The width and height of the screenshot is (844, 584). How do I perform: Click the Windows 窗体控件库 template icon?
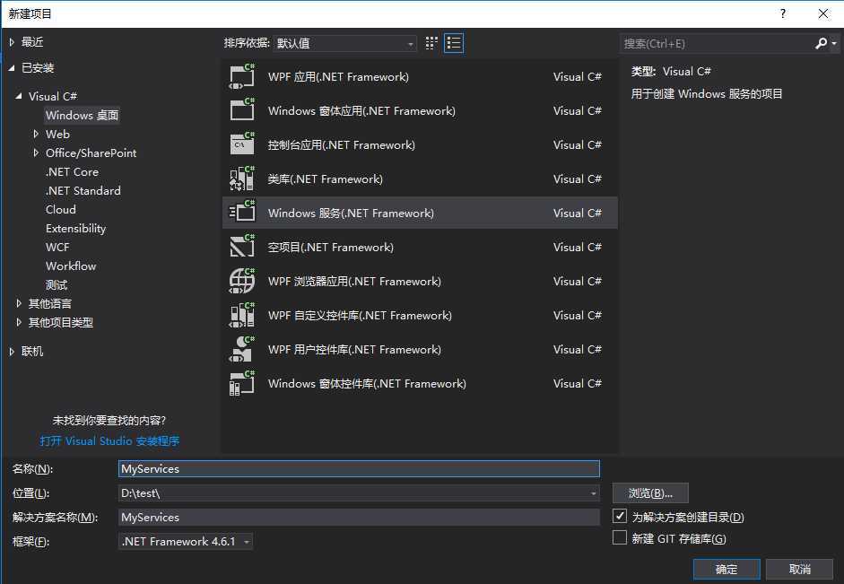(241, 383)
